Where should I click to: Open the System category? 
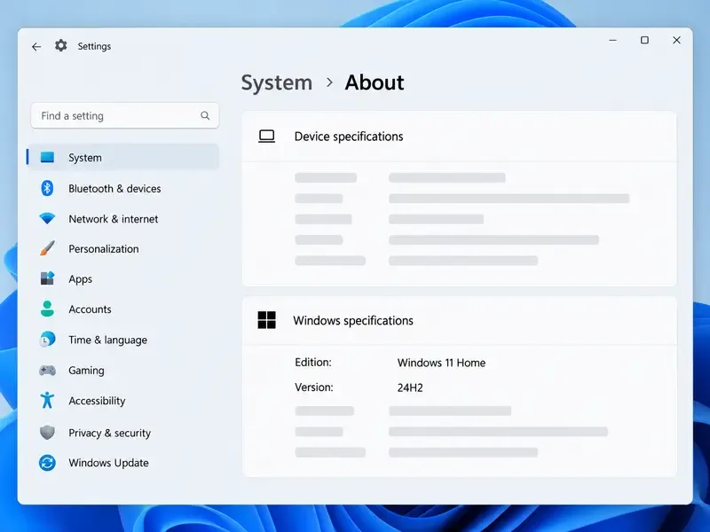[122, 158]
